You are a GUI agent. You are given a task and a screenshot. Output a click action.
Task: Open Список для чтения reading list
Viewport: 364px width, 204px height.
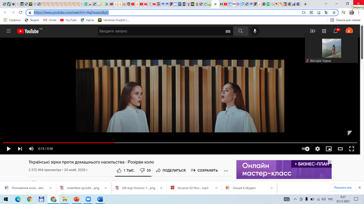click(345, 20)
